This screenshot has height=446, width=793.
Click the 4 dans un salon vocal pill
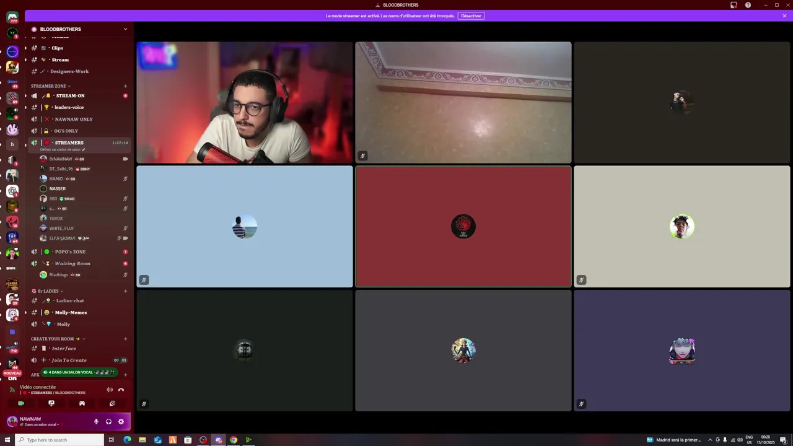pos(79,372)
